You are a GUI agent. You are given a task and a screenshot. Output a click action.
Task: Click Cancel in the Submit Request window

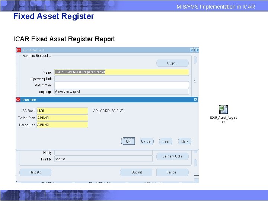click(x=172, y=172)
